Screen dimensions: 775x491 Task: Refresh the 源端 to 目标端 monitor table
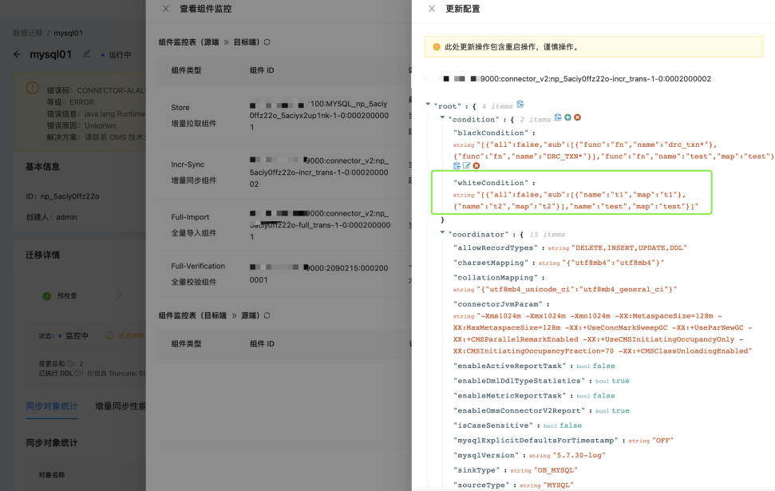[267, 42]
